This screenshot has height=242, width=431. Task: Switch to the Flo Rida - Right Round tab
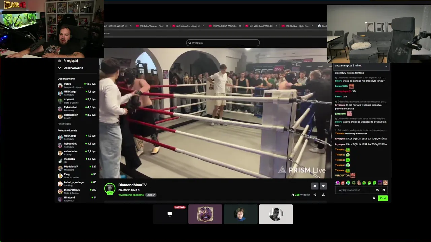(x=297, y=26)
